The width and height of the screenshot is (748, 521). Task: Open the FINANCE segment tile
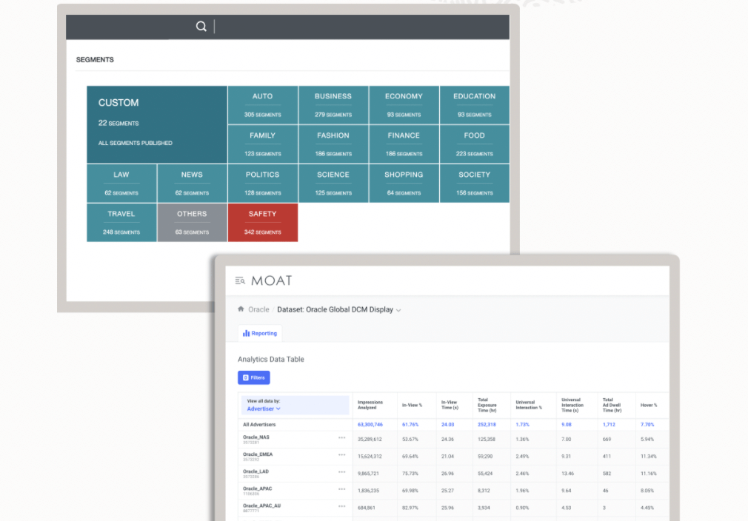(404, 144)
